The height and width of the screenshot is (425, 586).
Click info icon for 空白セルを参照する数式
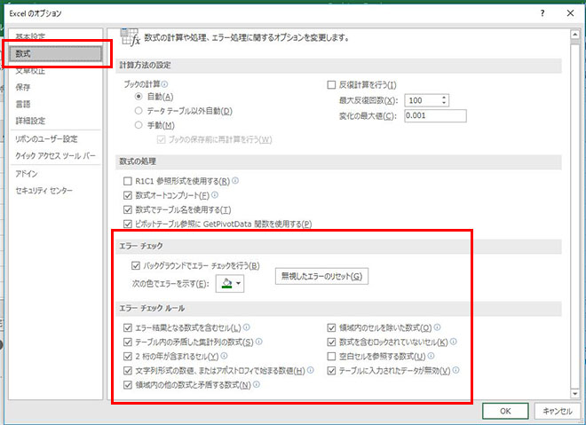[x=431, y=356]
